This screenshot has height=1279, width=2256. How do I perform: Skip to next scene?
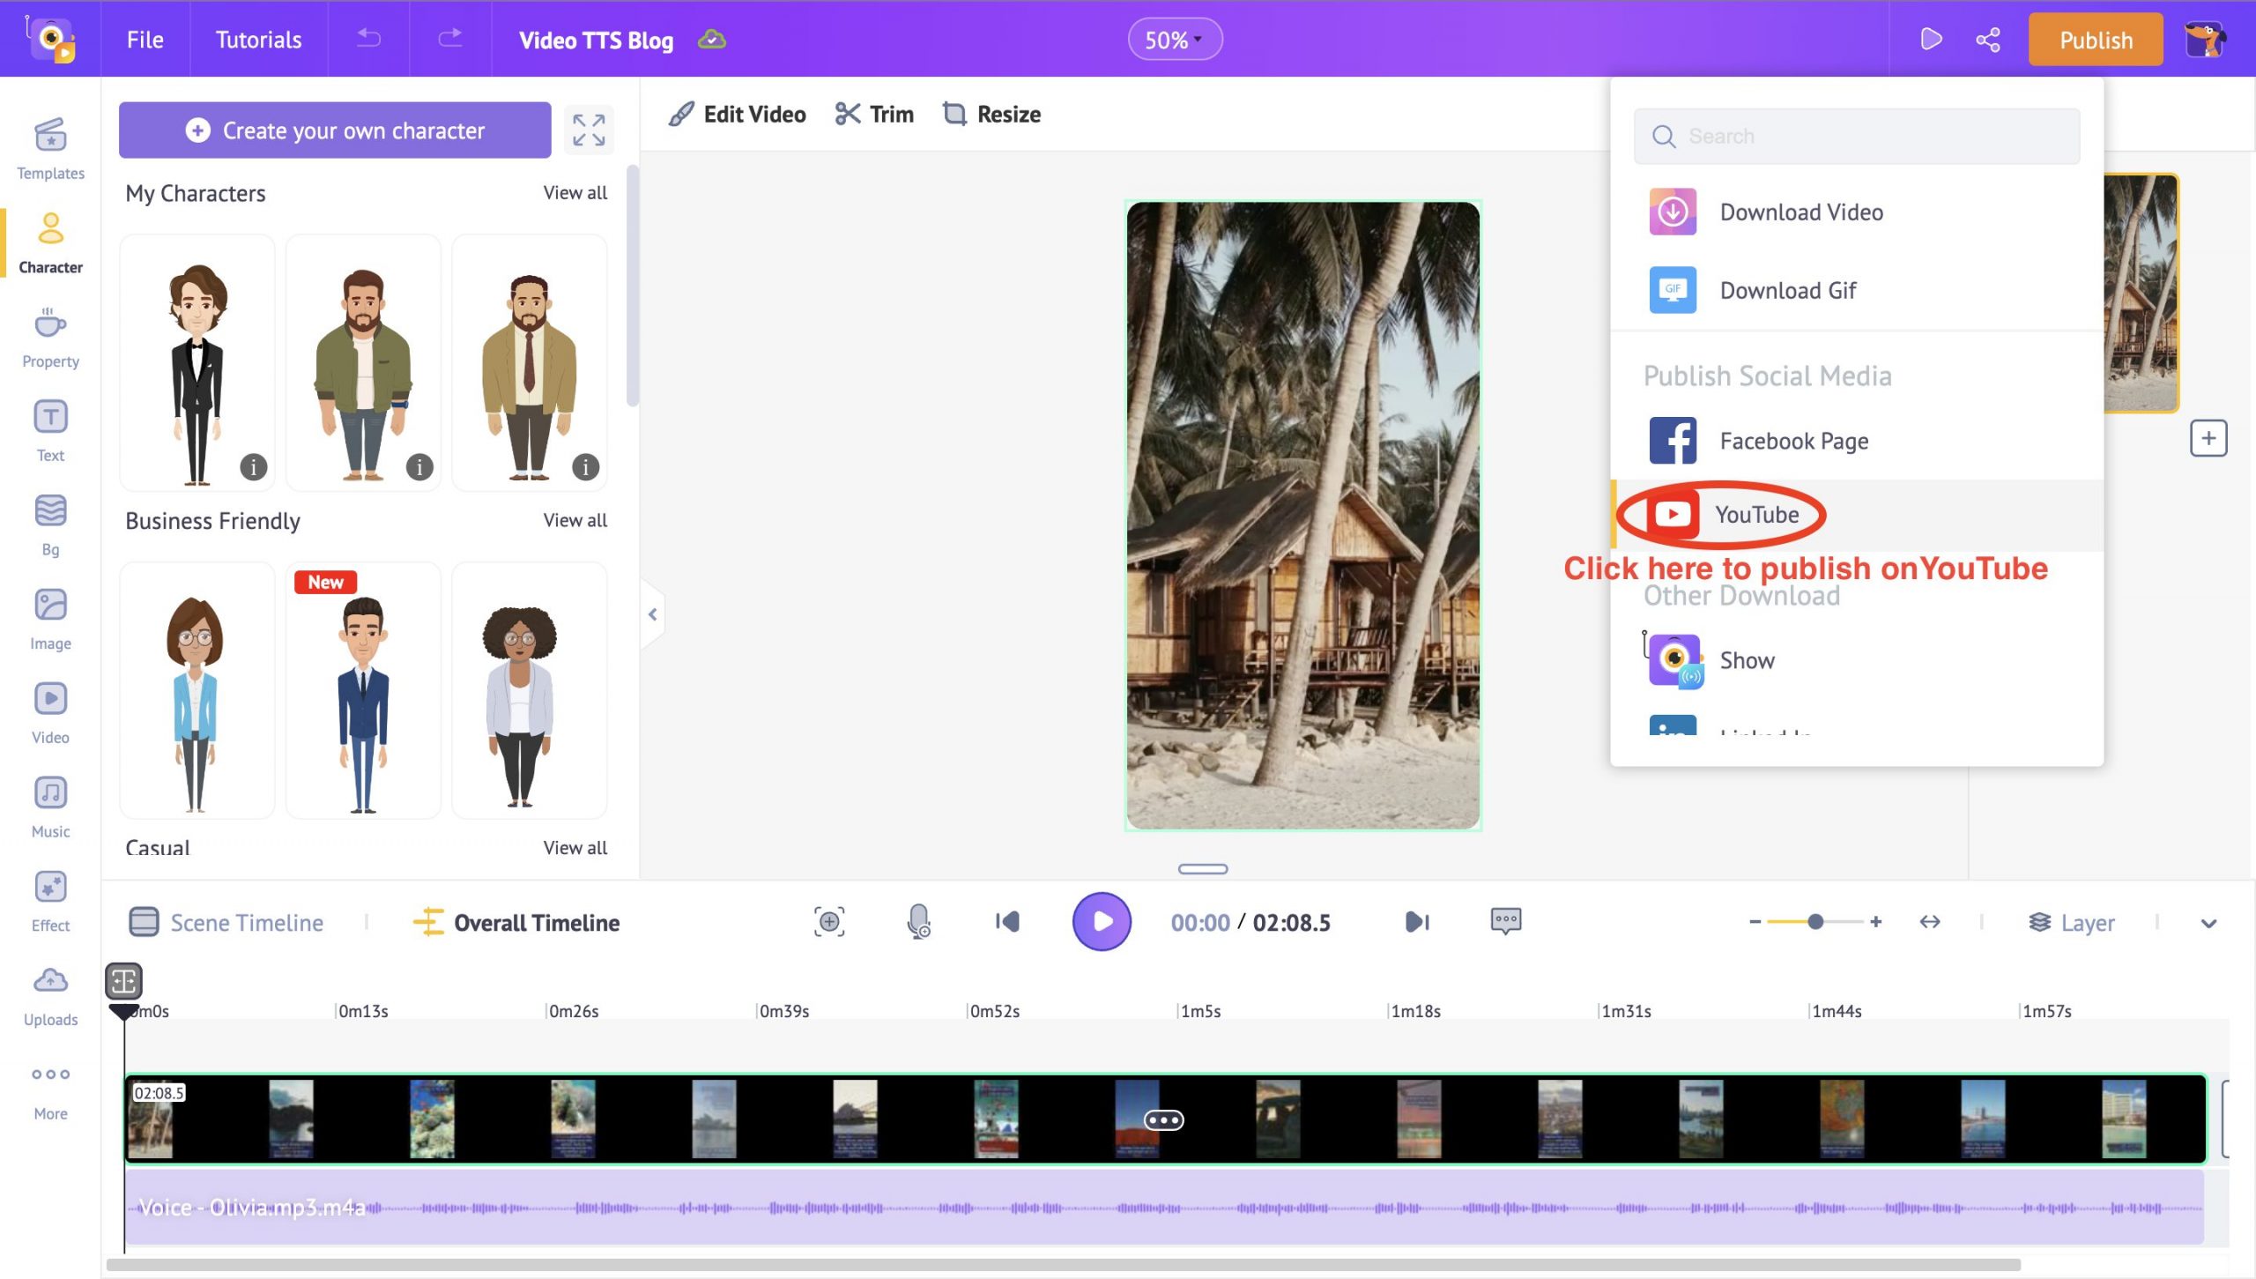tap(1416, 922)
